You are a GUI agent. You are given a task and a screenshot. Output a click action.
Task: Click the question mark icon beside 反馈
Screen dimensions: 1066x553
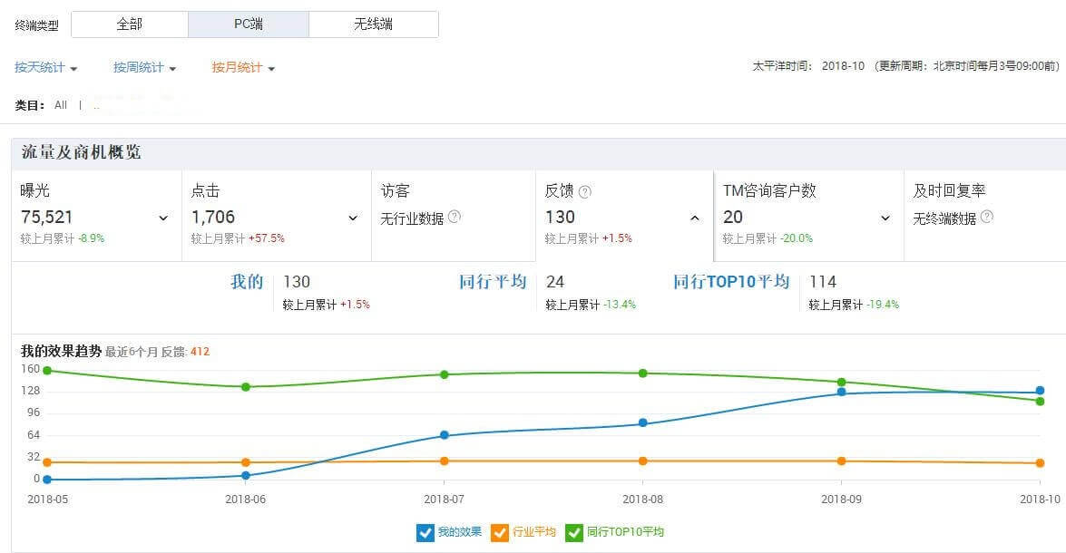click(585, 192)
